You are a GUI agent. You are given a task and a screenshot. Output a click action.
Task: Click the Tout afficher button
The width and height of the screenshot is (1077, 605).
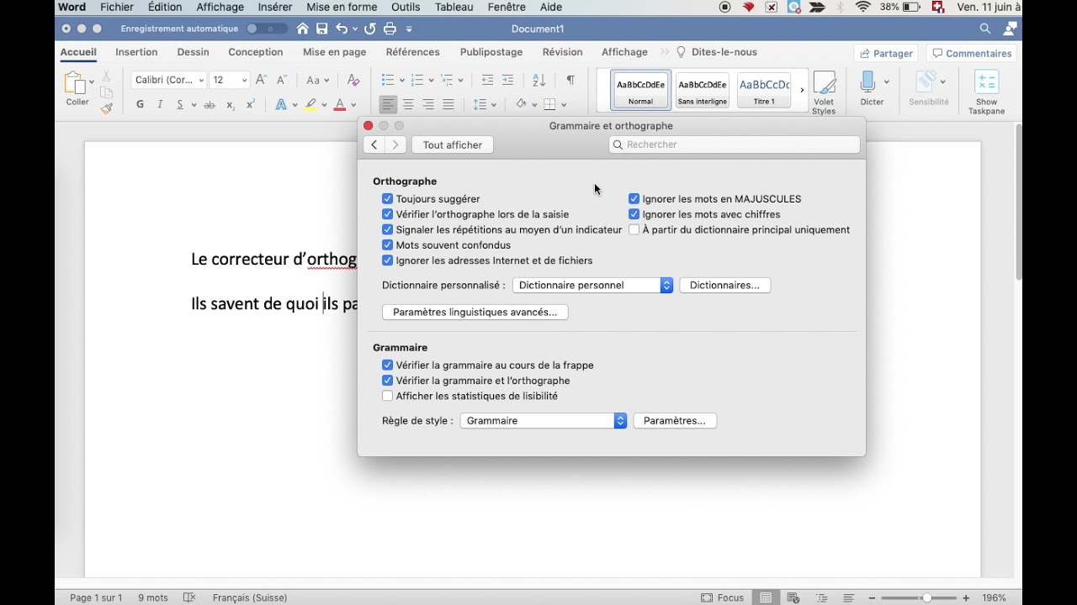click(x=453, y=145)
